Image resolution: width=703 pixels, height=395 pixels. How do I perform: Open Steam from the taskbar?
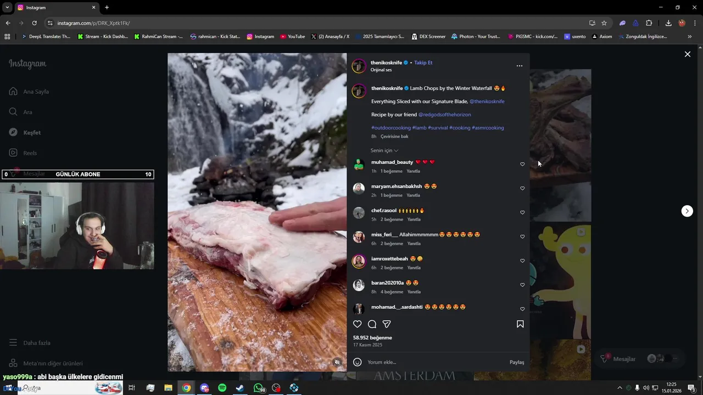pyautogui.click(x=240, y=388)
